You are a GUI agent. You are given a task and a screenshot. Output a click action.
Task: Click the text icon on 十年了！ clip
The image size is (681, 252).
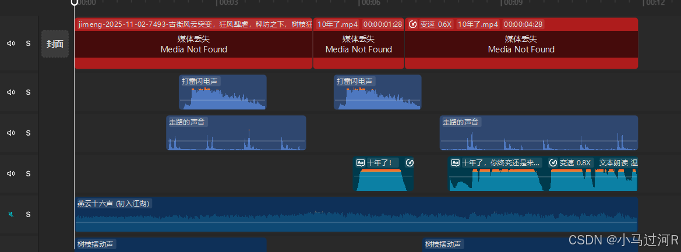pos(361,163)
